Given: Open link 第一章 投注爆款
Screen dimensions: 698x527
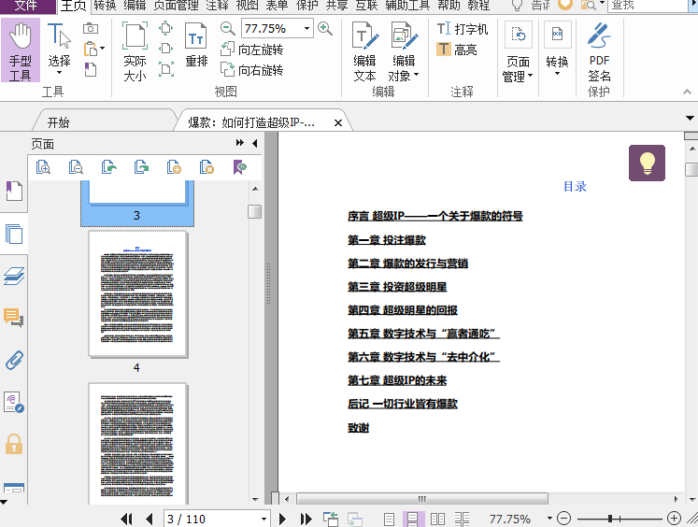Looking at the screenshot, I should (387, 240).
